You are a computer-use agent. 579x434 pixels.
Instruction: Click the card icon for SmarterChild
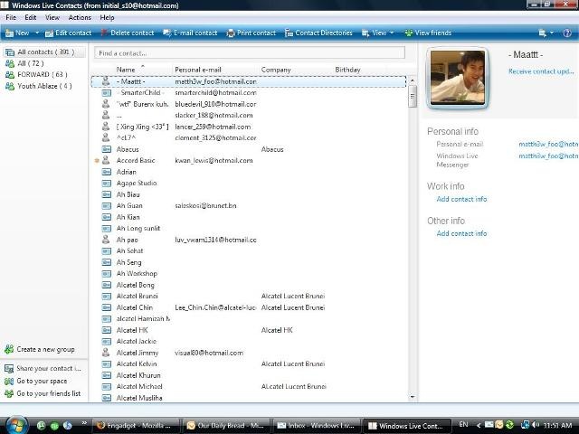click(107, 92)
